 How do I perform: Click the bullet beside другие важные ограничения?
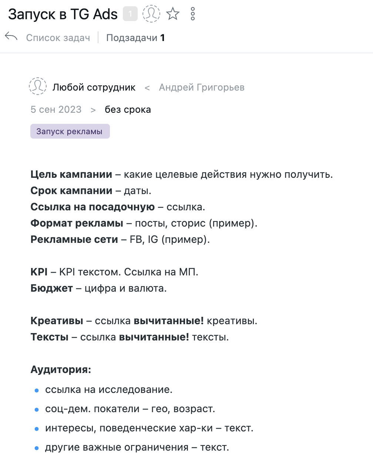click(36, 447)
